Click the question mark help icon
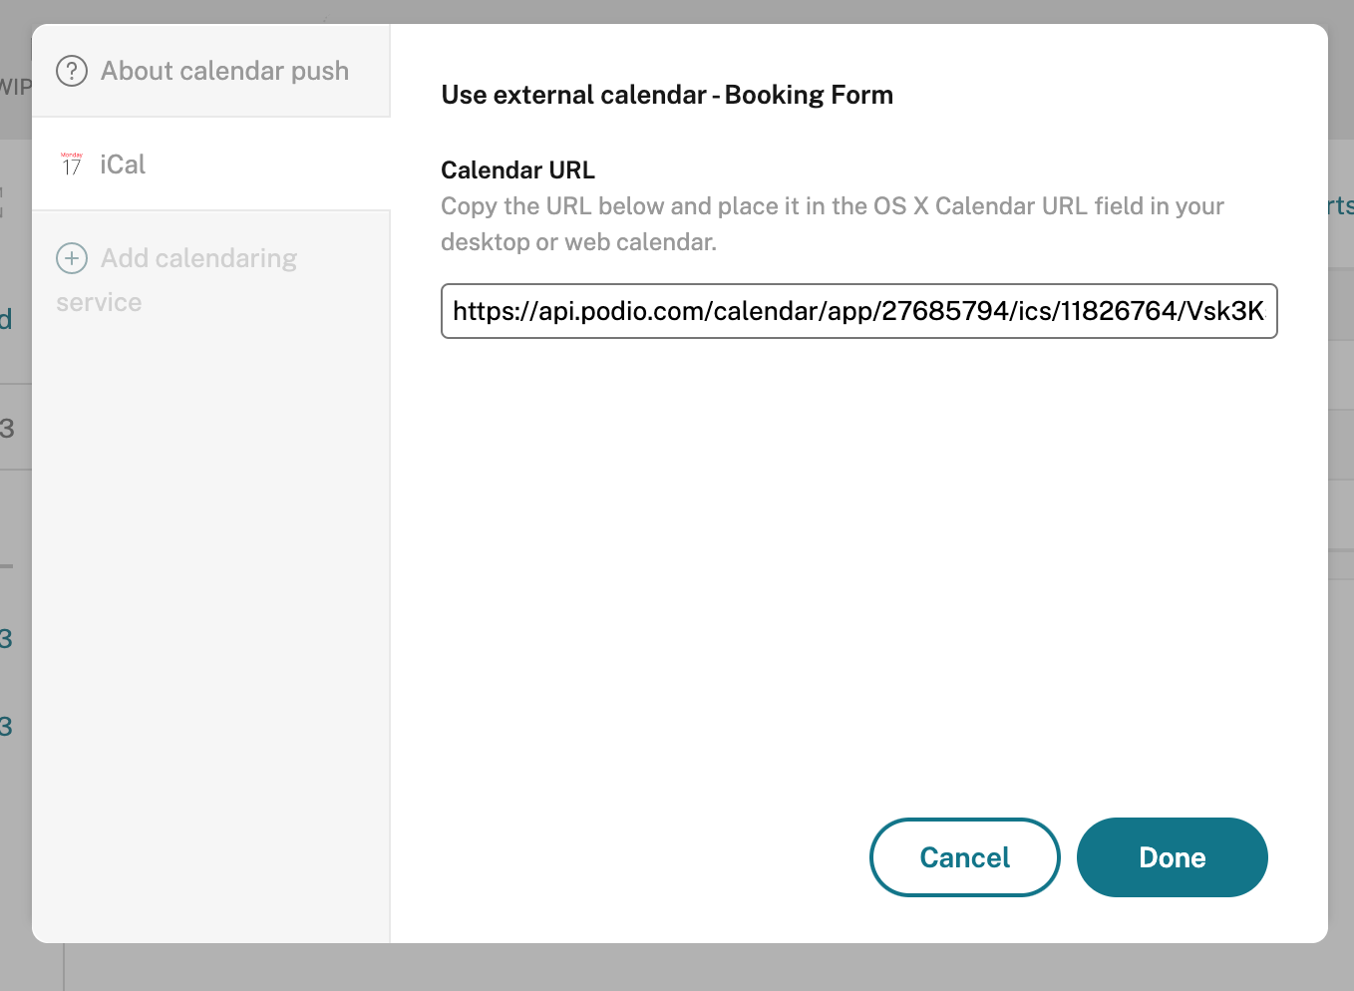The height and width of the screenshot is (991, 1354). pyautogui.click(x=72, y=71)
